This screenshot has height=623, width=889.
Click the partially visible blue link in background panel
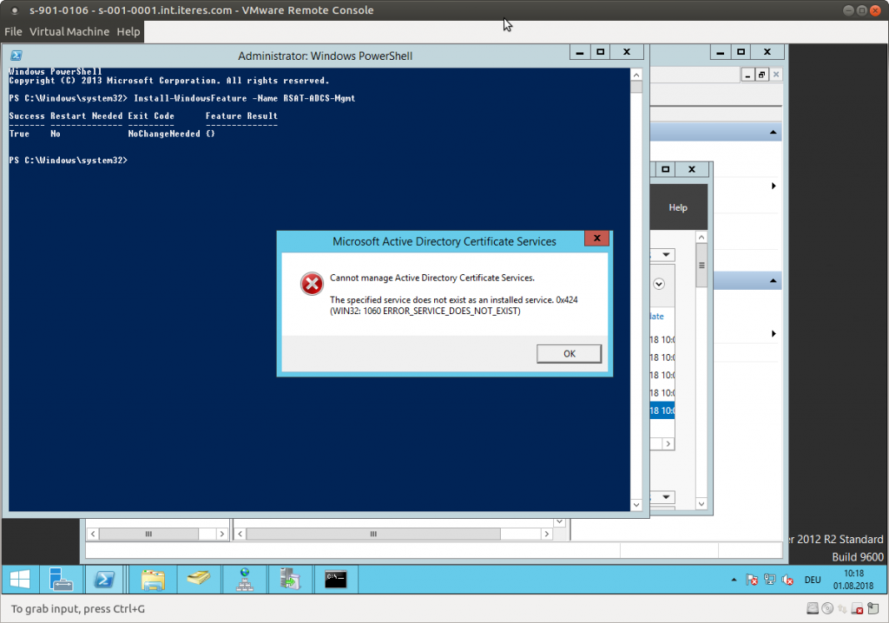[x=657, y=317]
